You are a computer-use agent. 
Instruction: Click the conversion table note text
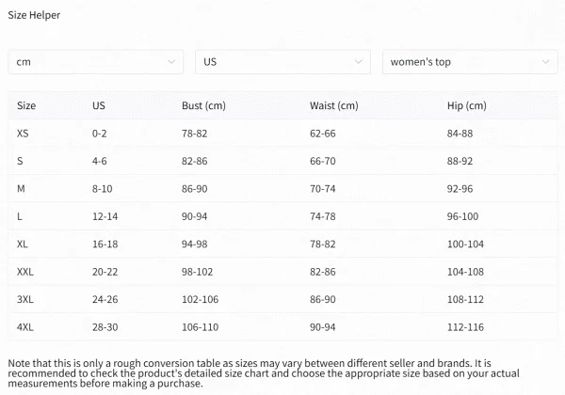coord(264,373)
